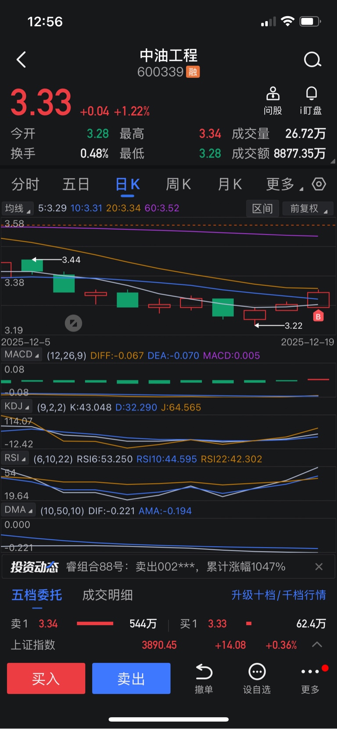
Task: Tap the latest candlestick on the K-line chart
Action: 319,299
